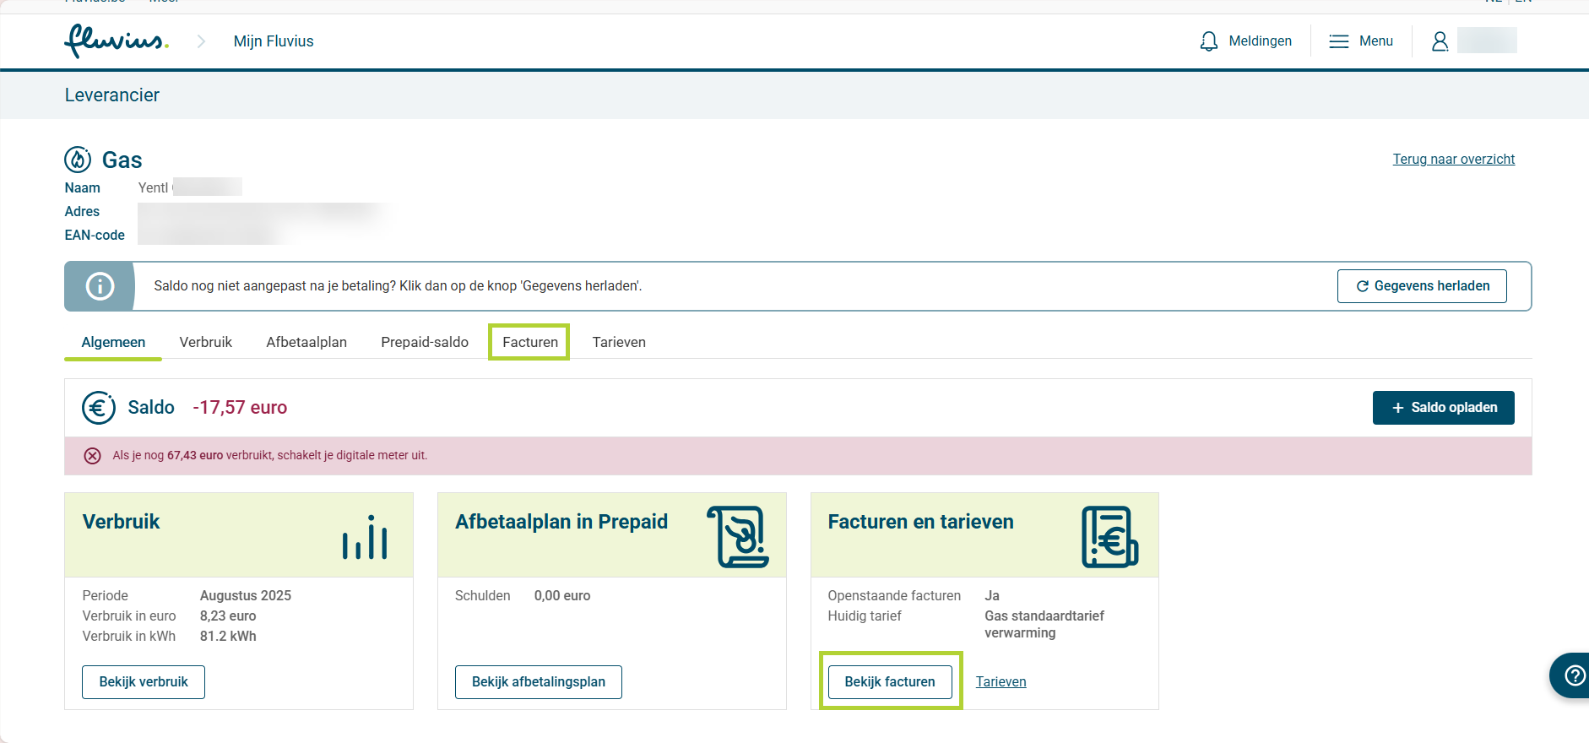Select the Facturen tab
Image resolution: width=1589 pixels, height=743 pixels.
[530, 342]
